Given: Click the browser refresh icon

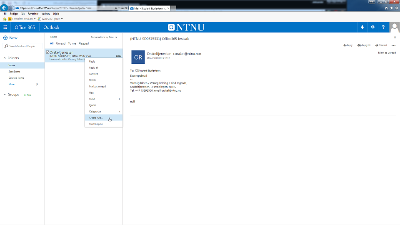Looking at the screenshot, I should [x=126, y=8].
